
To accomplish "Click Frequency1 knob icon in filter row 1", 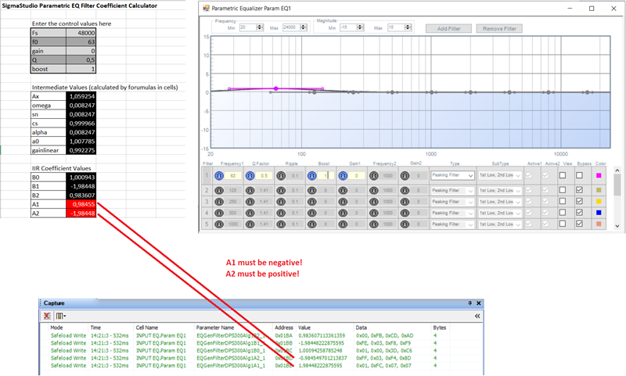I will click(219, 175).
